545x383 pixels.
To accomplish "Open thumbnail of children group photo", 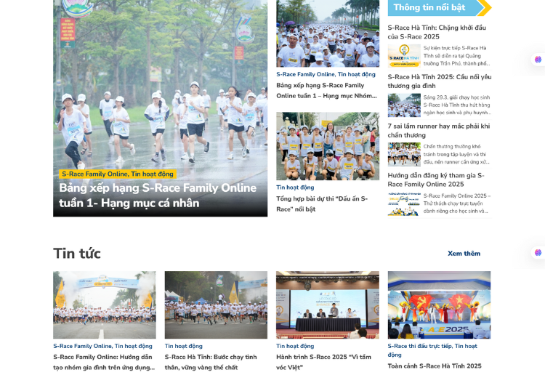I will click(x=328, y=146).
